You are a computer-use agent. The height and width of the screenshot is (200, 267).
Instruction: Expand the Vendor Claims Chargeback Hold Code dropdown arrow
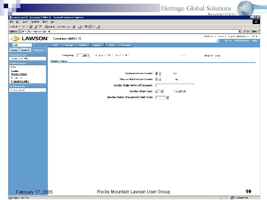[x=167, y=98]
